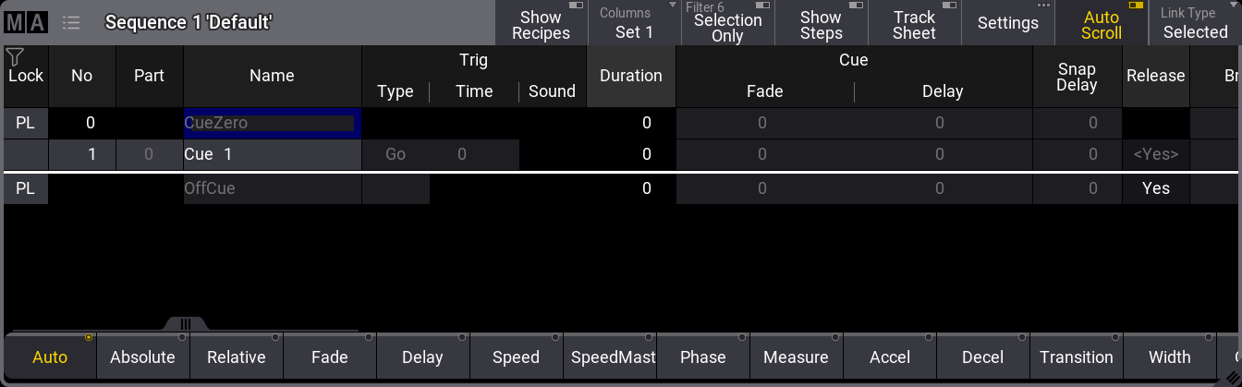Select the Cue 1 name cell
This screenshot has width=1242, height=387.
tap(272, 154)
